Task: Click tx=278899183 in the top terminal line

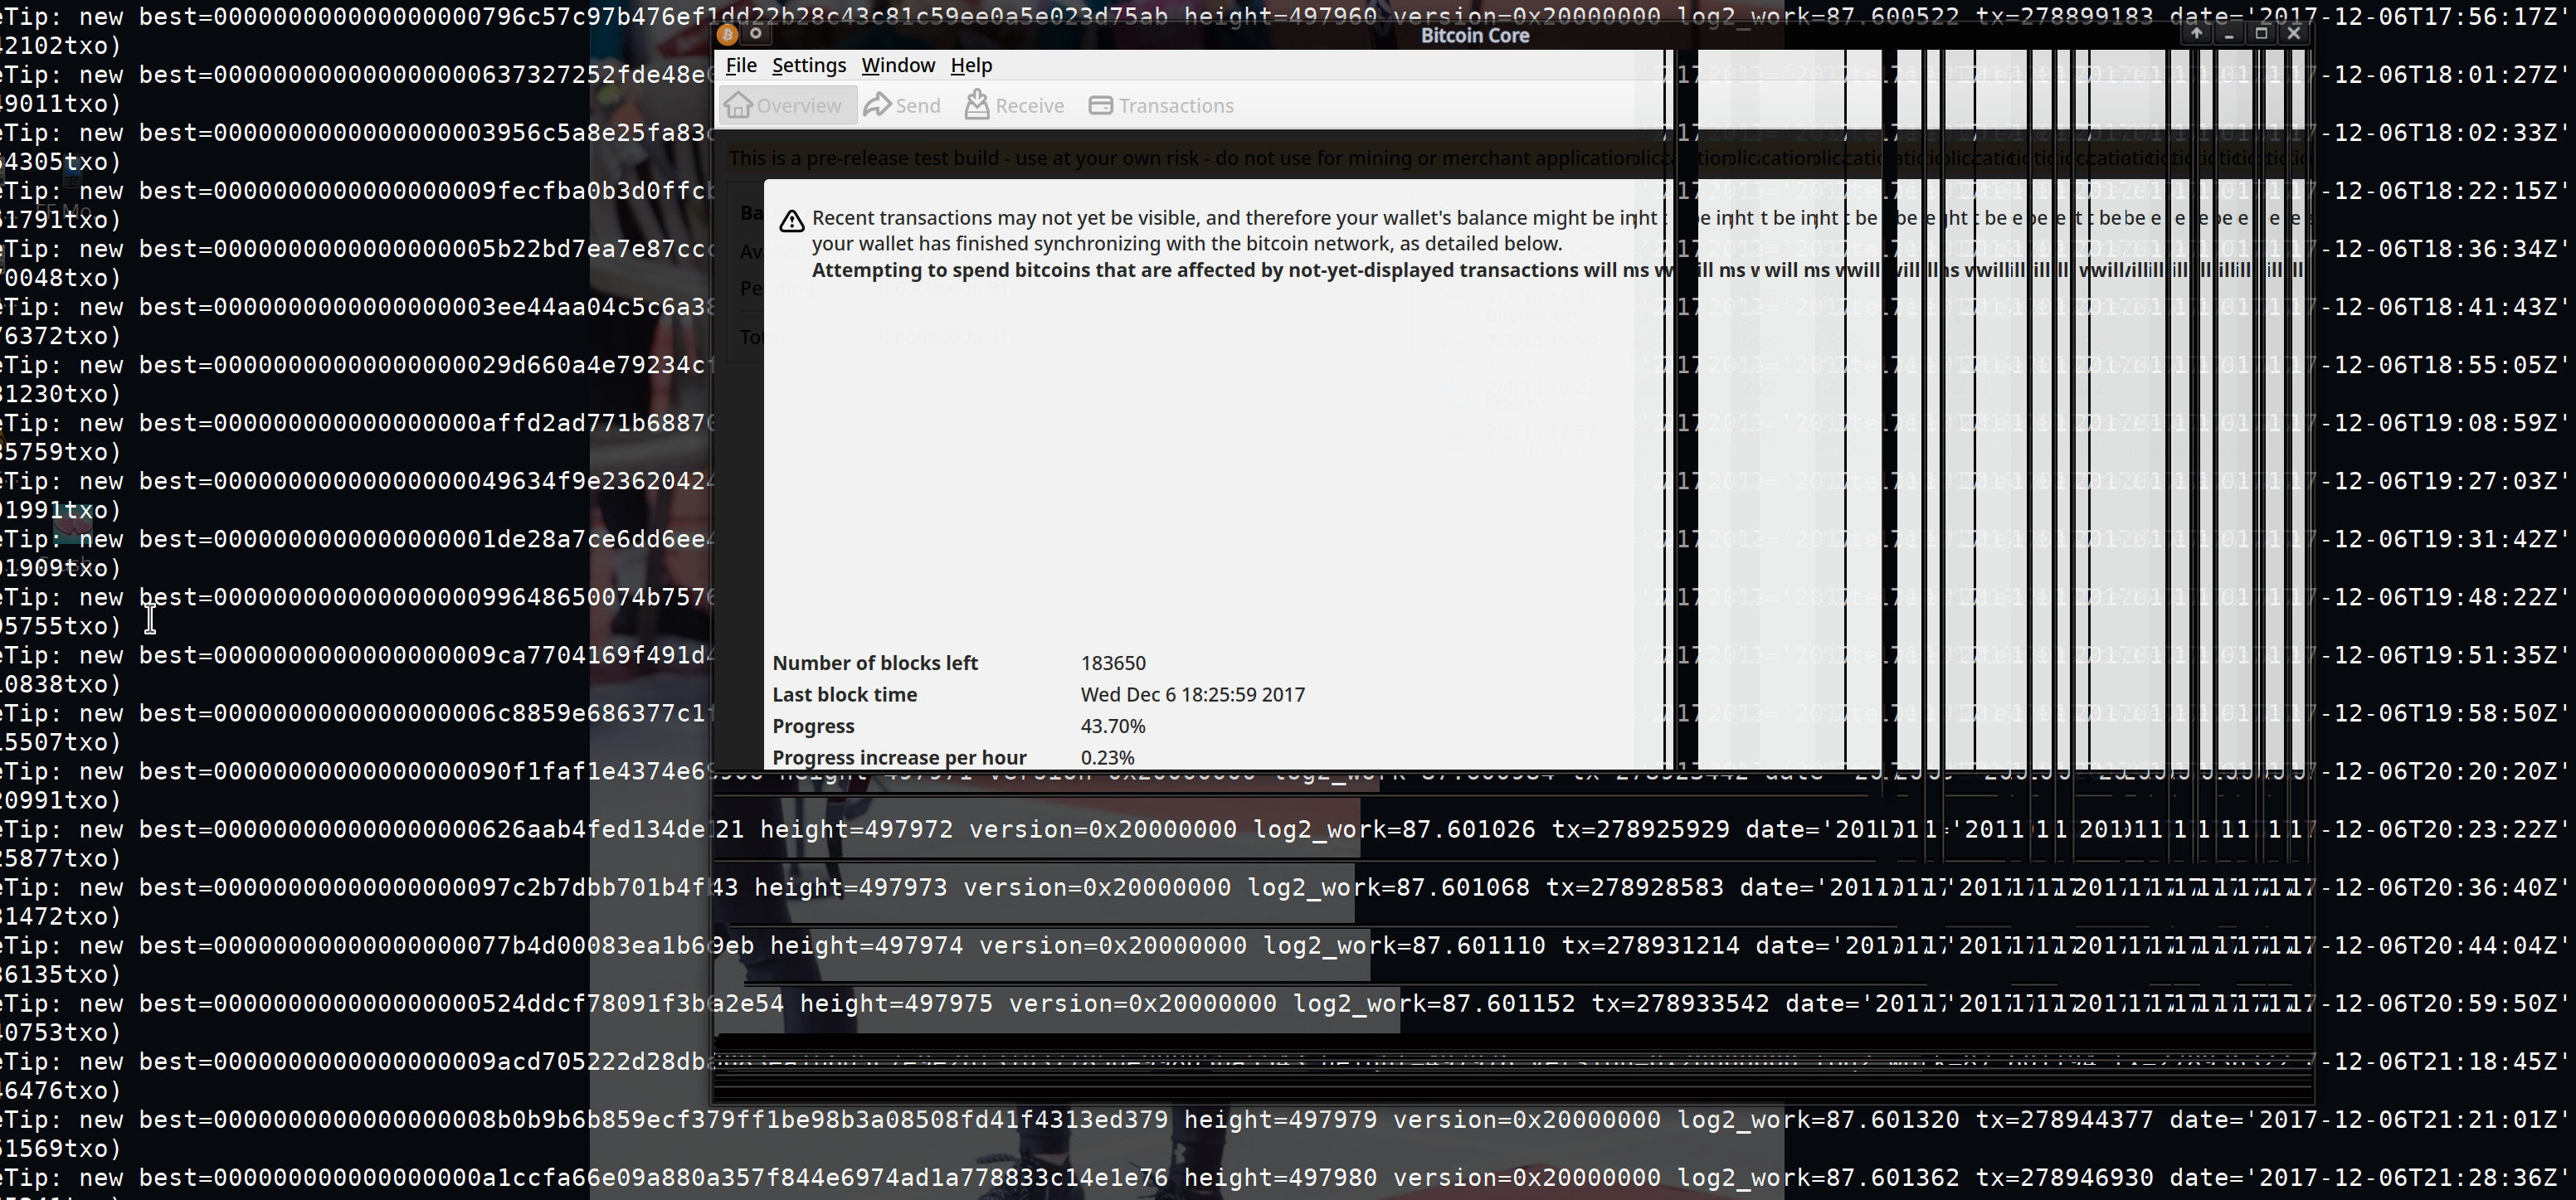Action: point(2064,16)
